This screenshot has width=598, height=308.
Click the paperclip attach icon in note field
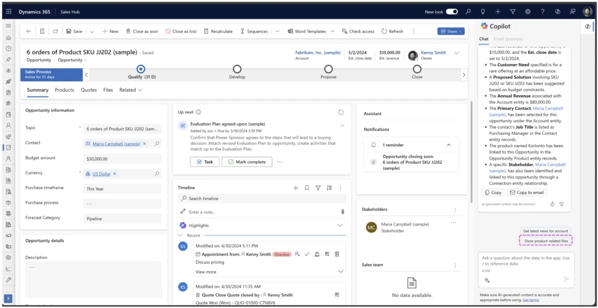(342, 212)
